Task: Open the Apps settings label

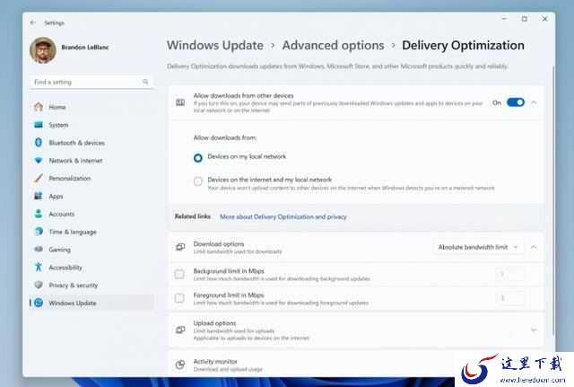Action: [x=56, y=197]
